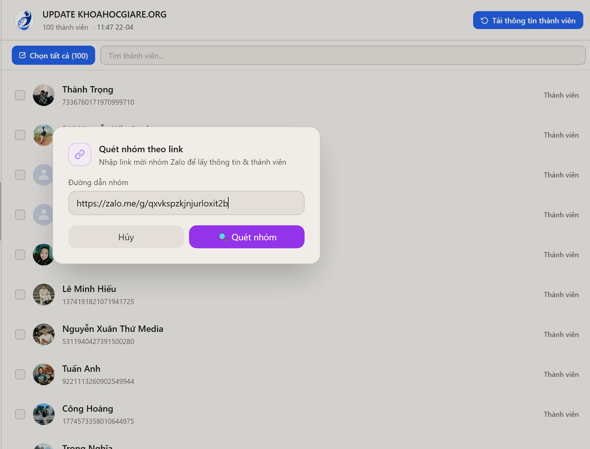
Task: Click the link icon in the Quét nhóm theo link dialog
Action: 80,154
